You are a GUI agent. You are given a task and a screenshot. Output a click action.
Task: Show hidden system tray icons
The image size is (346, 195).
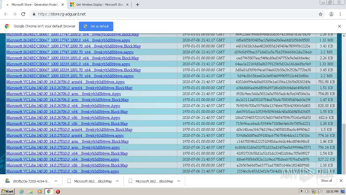(x=301, y=191)
